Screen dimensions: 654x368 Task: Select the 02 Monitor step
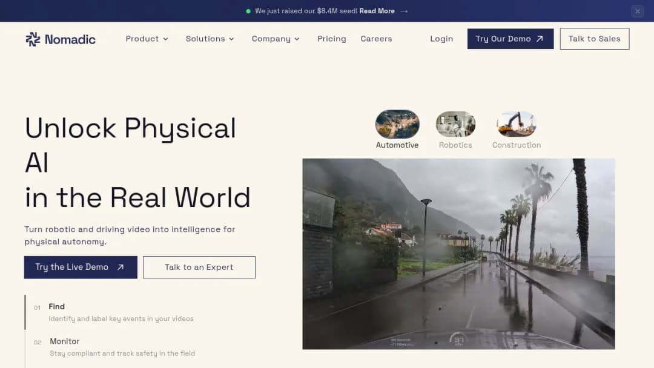tap(114, 347)
